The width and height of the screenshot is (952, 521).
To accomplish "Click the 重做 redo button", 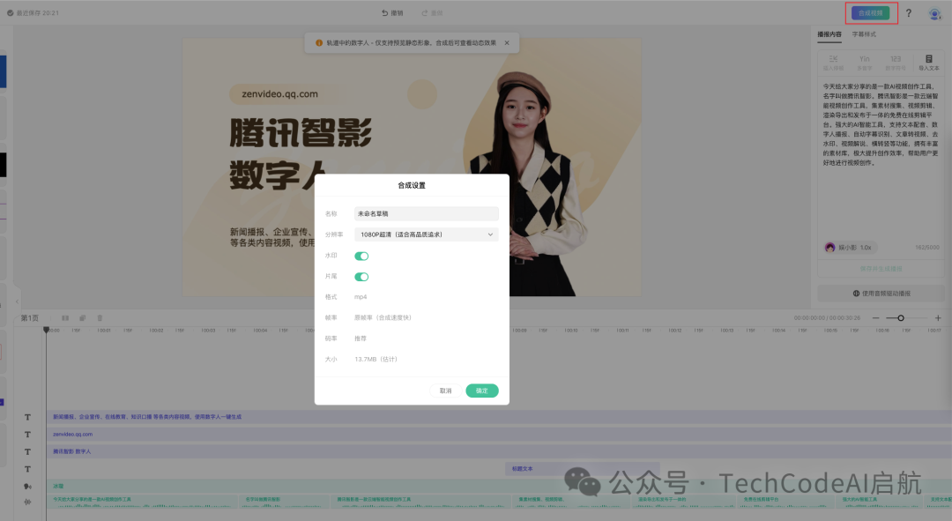I will pyautogui.click(x=432, y=12).
